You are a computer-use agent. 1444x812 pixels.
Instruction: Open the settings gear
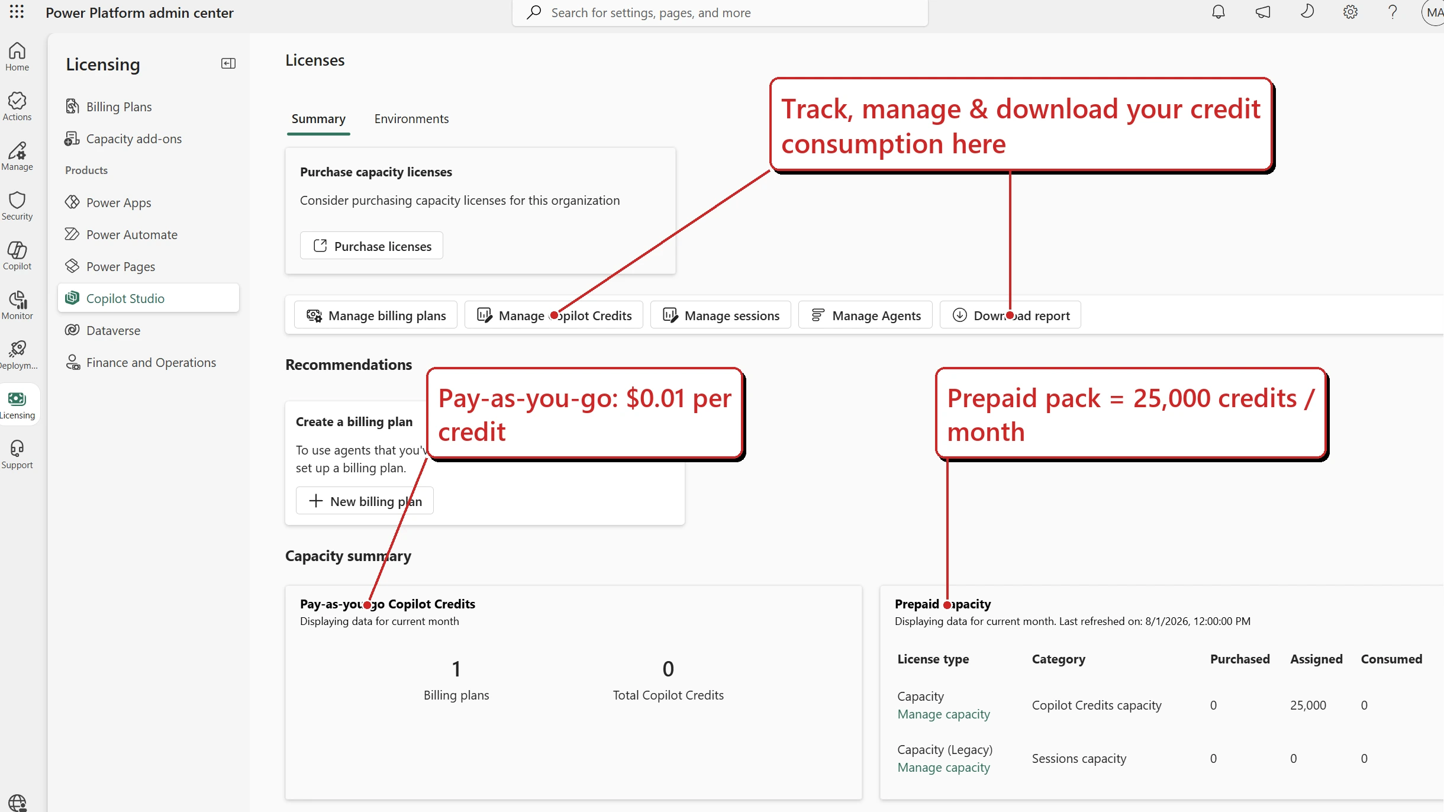point(1350,12)
